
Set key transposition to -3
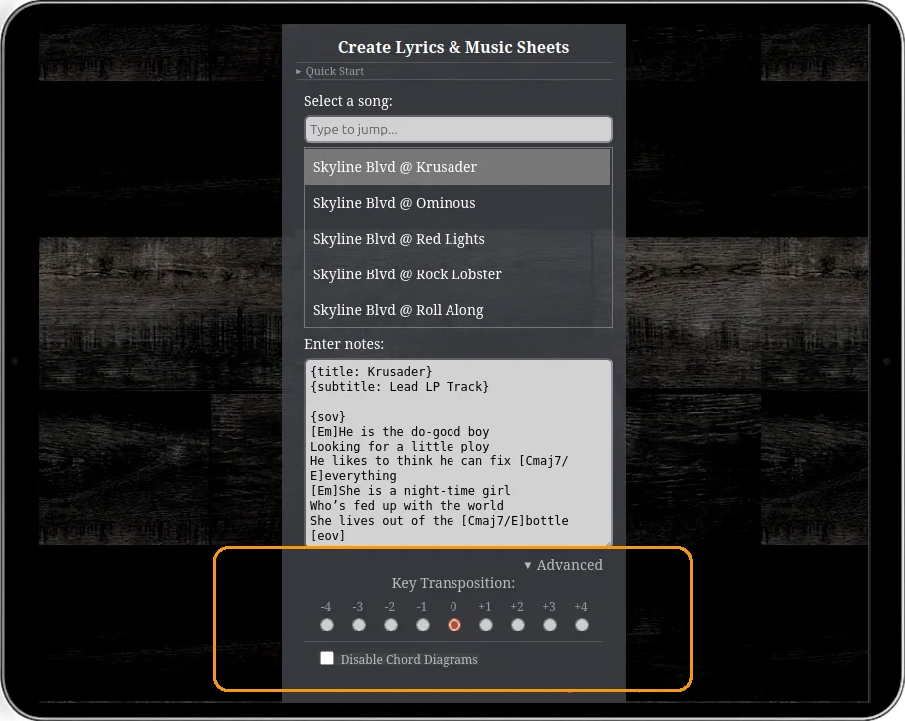[359, 625]
